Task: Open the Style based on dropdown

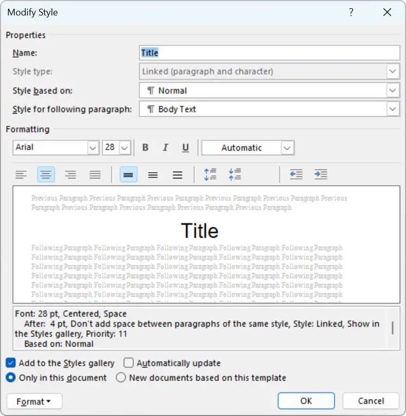Action: [393, 91]
